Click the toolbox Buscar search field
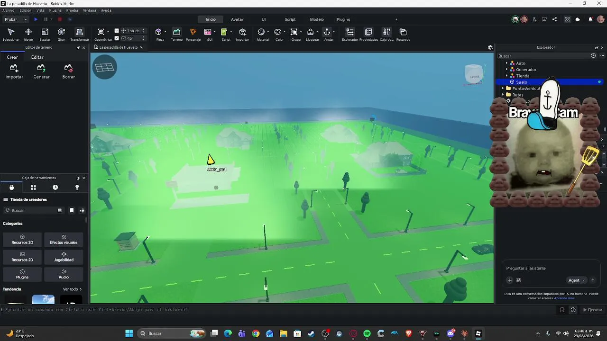607x341 pixels. click(33, 210)
